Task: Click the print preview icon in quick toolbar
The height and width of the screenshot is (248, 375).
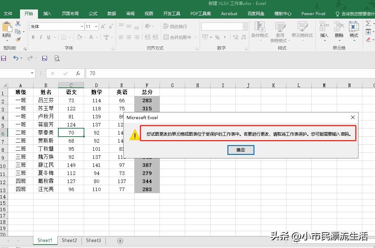Action: pyautogui.click(x=57, y=58)
